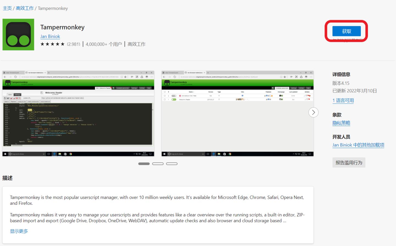Open first screenshot with code editor

pos(78,113)
